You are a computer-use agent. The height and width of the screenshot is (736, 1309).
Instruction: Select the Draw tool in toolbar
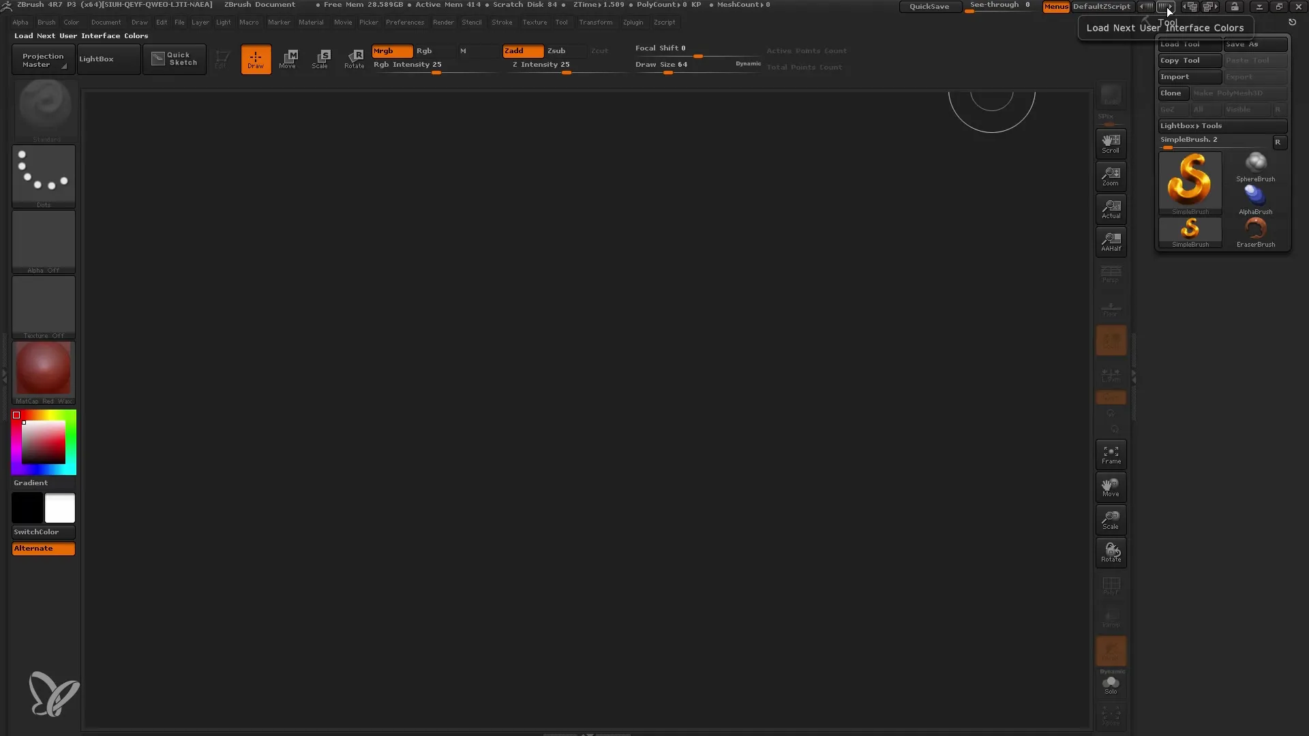pos(256,59)
